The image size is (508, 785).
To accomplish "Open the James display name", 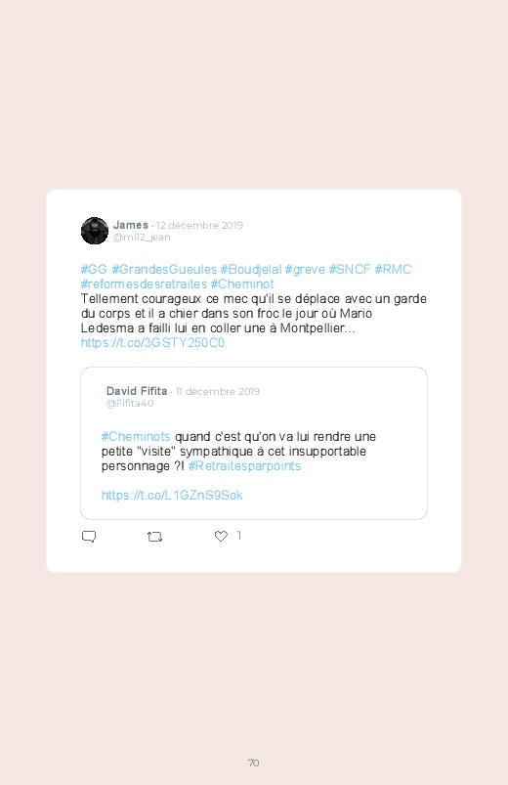I will point(131,225).
